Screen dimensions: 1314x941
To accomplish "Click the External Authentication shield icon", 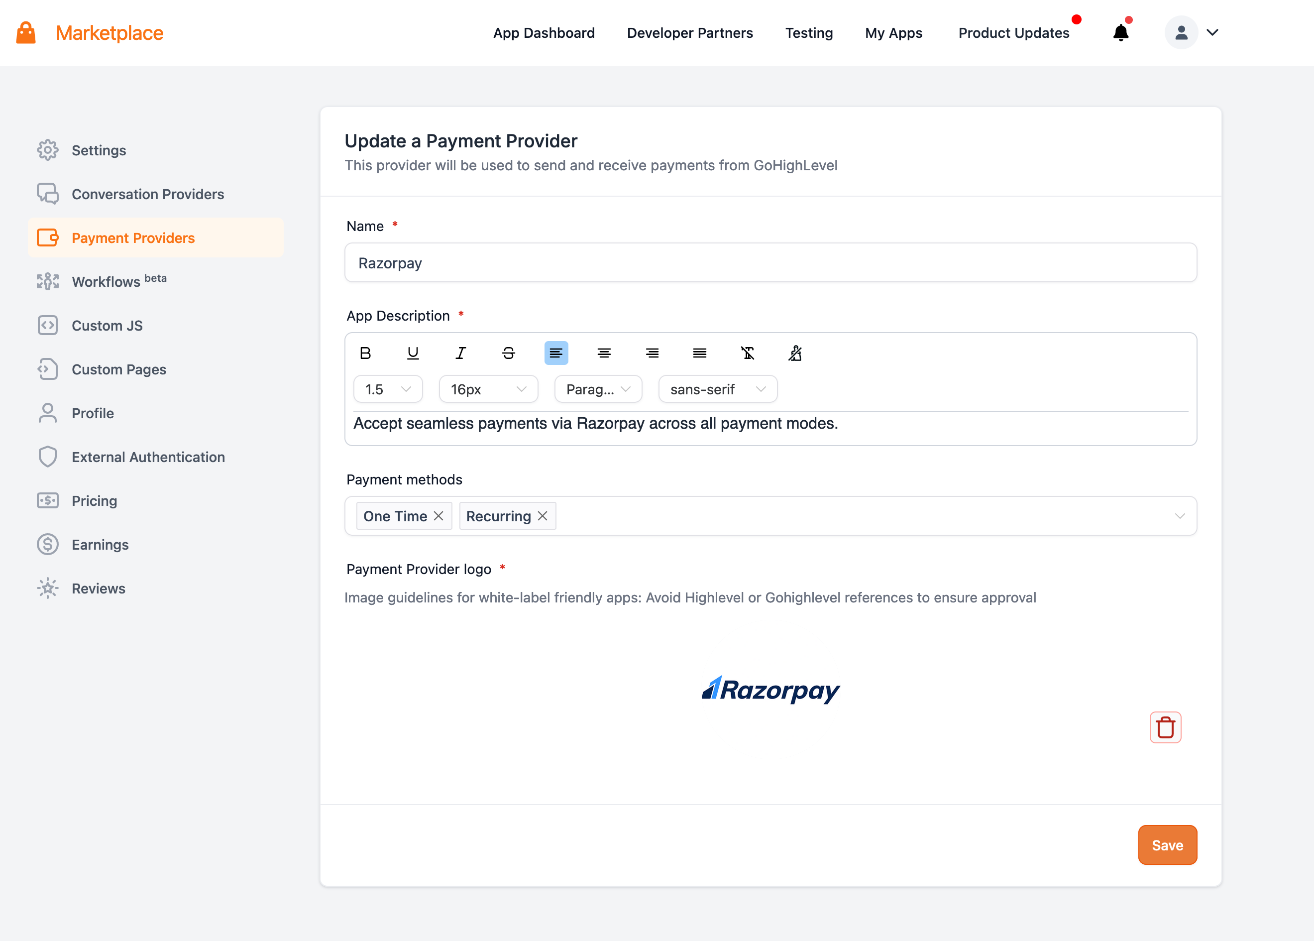I will 47,457.
